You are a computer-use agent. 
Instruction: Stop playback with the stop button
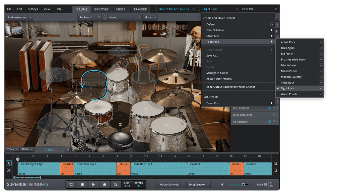point(82,185)
